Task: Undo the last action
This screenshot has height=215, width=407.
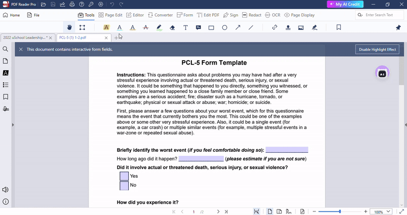Action: [112, 5]
